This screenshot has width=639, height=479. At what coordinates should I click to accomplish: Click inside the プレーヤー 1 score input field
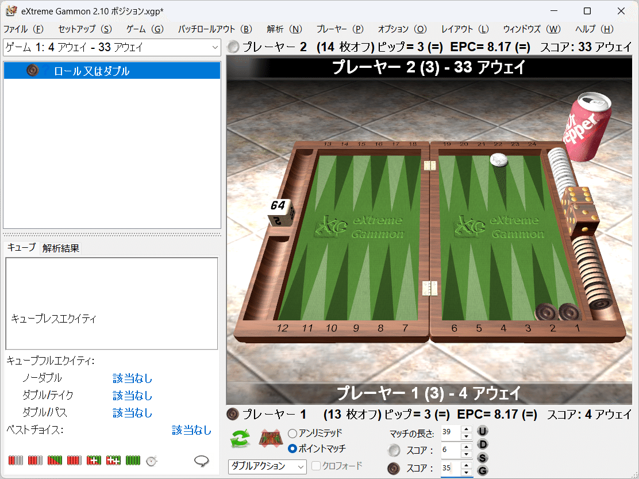click(x=447, y=469)
